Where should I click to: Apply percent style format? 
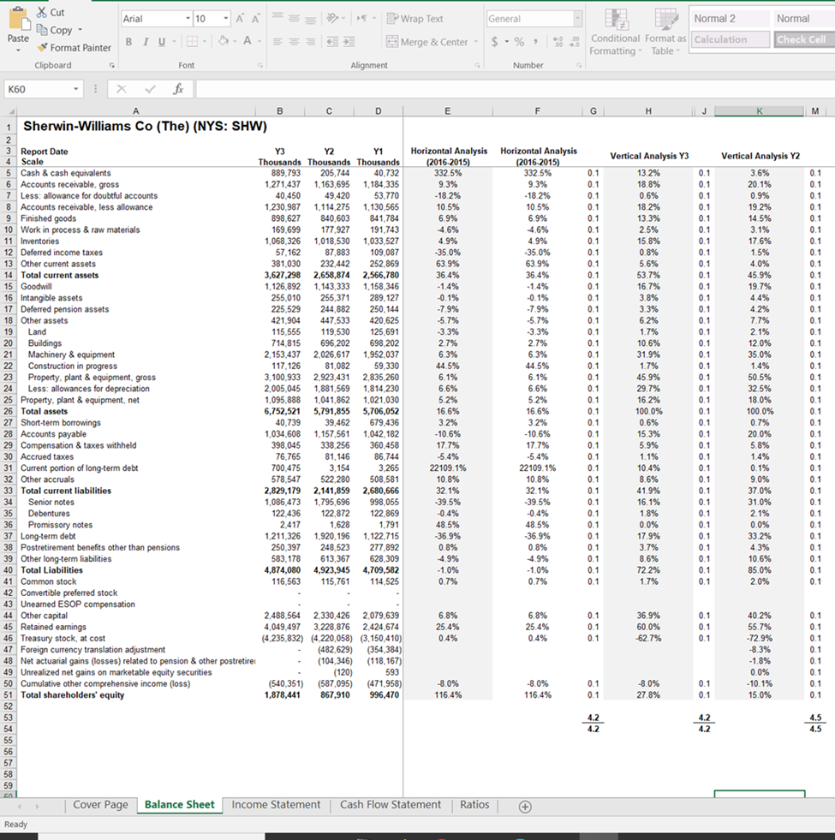point(519,41)
